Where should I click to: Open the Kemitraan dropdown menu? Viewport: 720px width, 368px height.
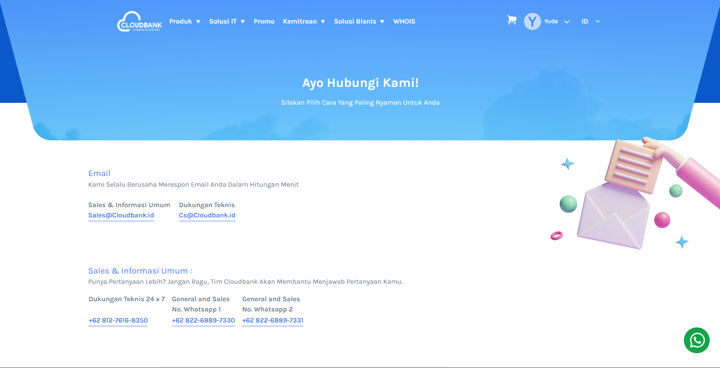pyautogui.click(x=304, y=22)
